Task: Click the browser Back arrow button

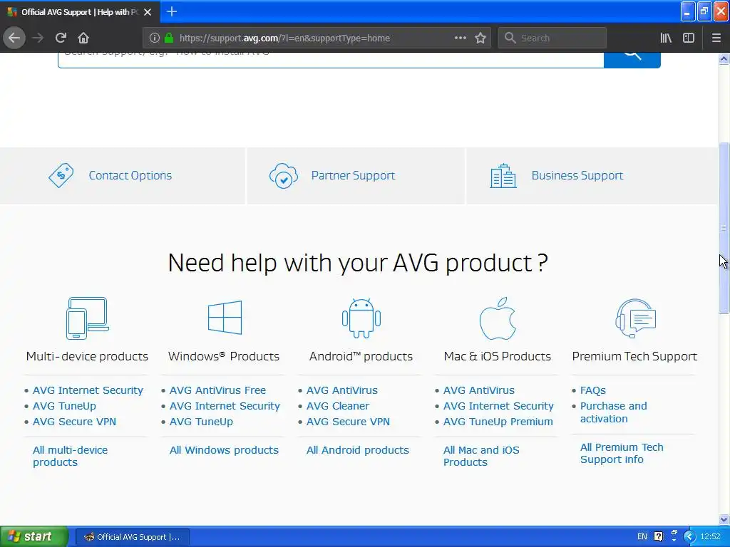Action: [14, 38]
